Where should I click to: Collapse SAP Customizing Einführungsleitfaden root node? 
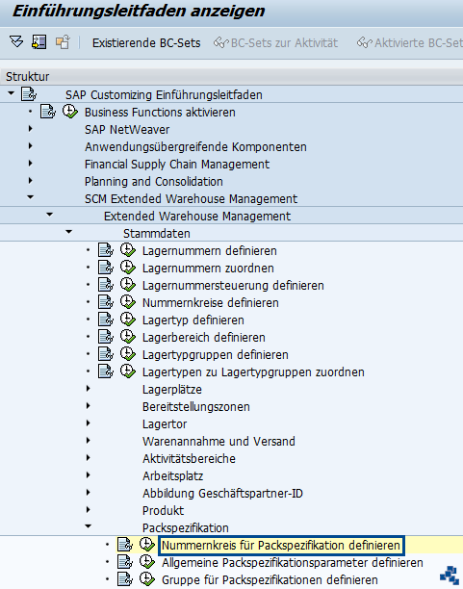(12, 92)
